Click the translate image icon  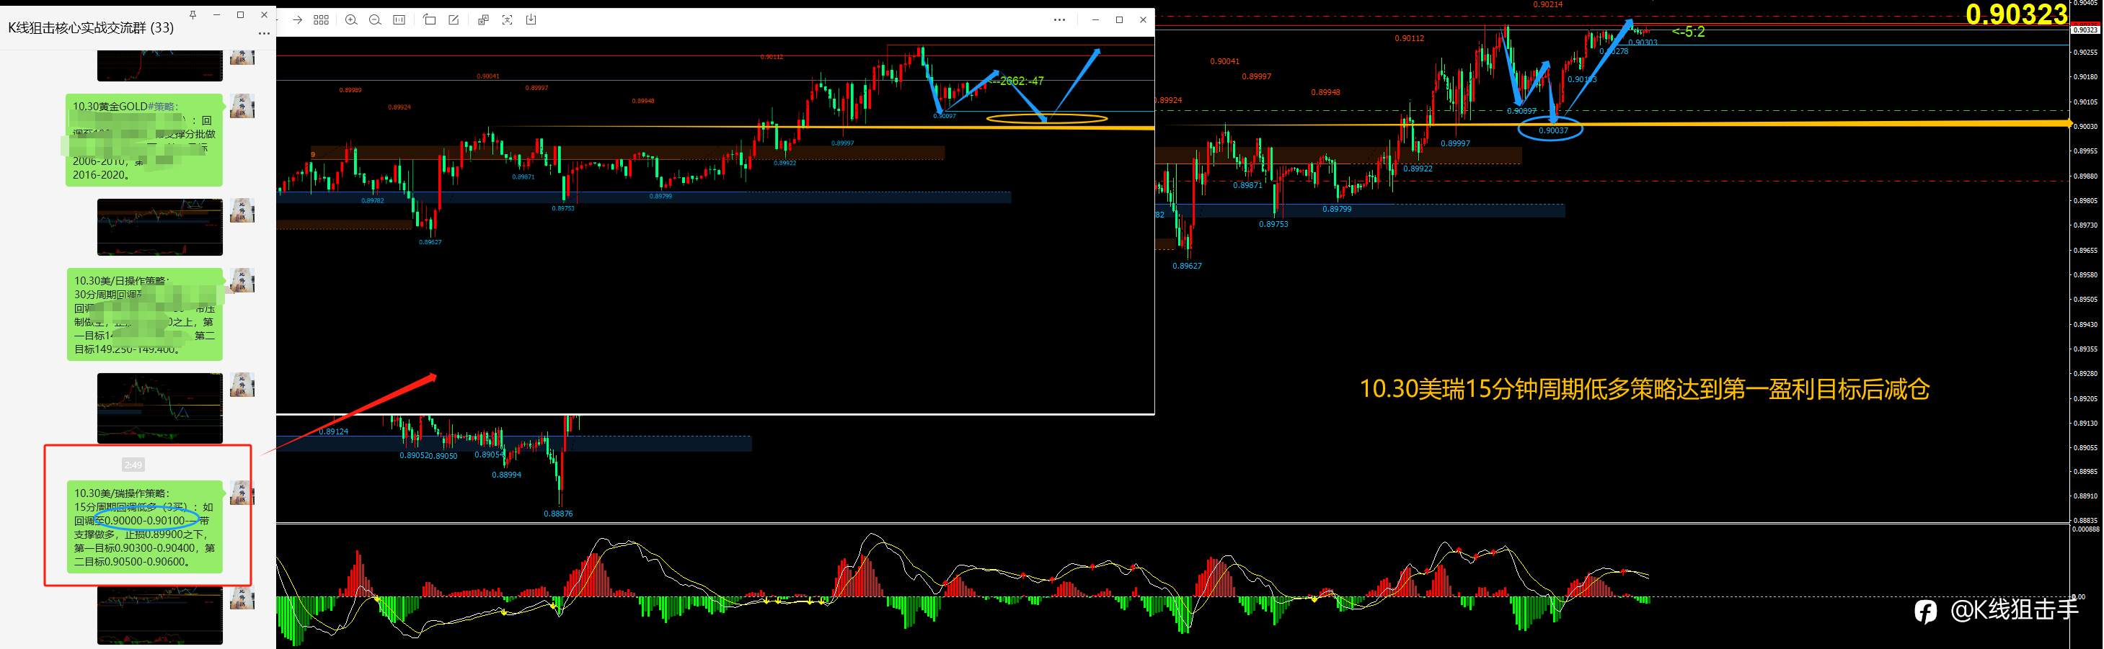(484, 19)
